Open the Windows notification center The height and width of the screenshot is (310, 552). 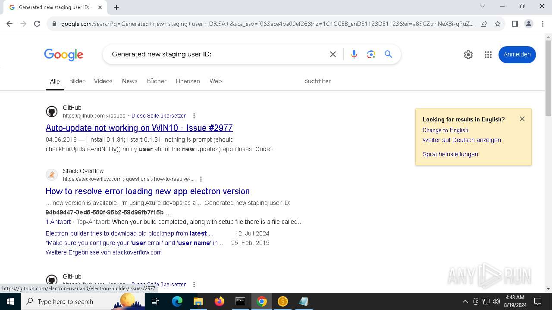pos(538,301)
